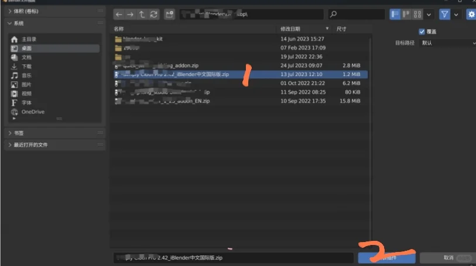The height and width of the screenshot is (266, 476).
Task: Select the file dated 01 Oct 2022 21:22
Action: (241, 84)
